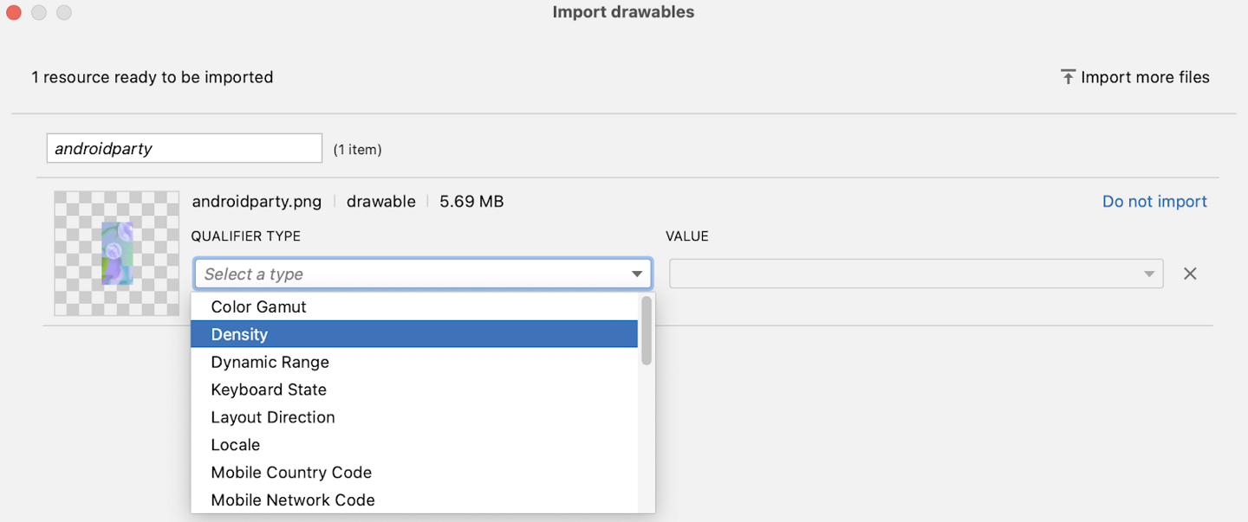
Task: Click the Do not import link
Action: [x=1154, y=201]
